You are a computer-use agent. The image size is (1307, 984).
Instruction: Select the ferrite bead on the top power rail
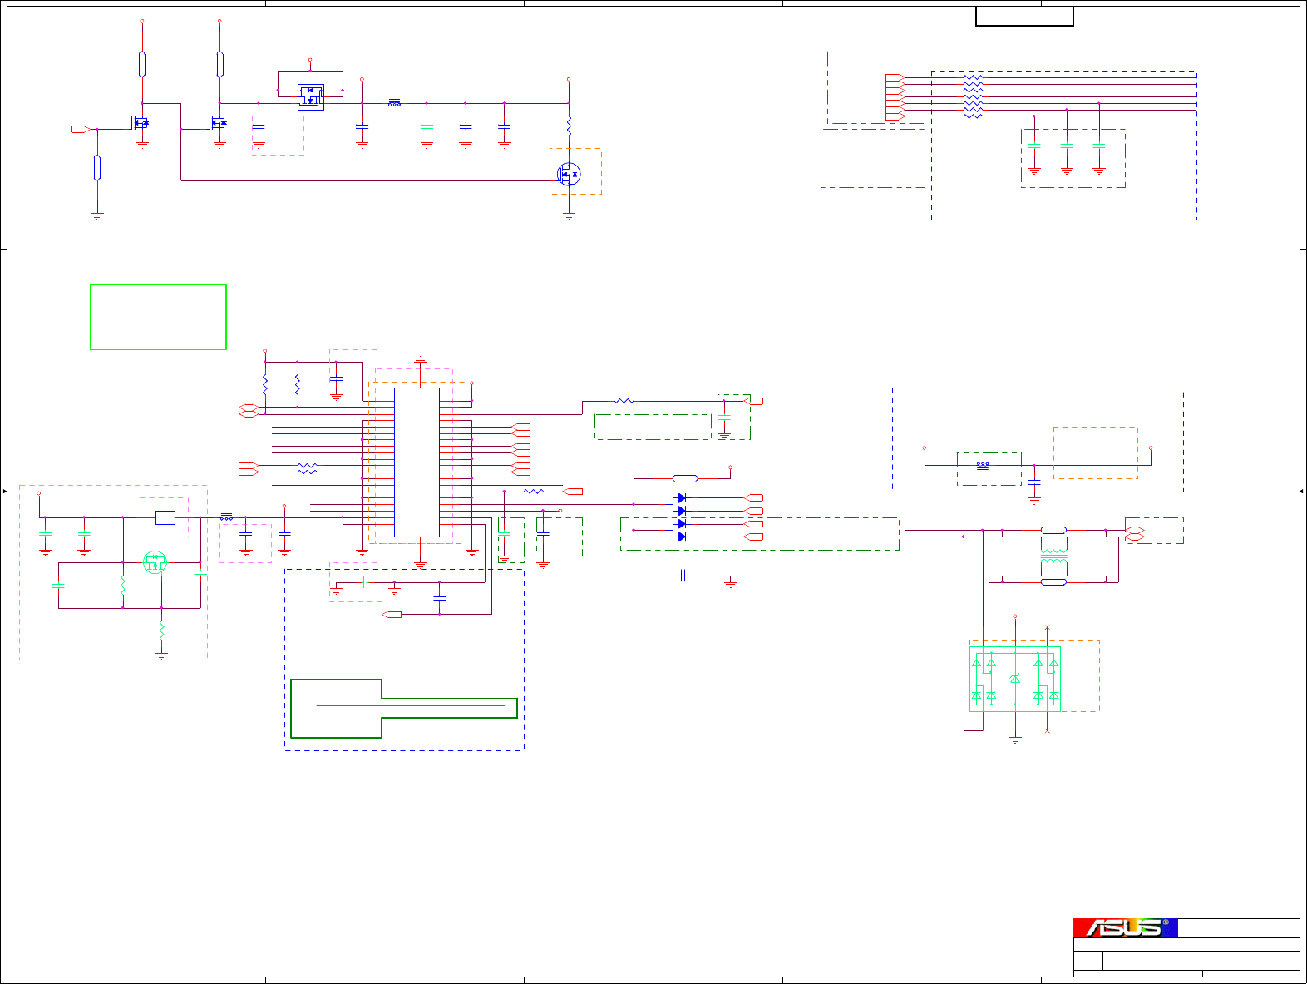tap(394, 103)
